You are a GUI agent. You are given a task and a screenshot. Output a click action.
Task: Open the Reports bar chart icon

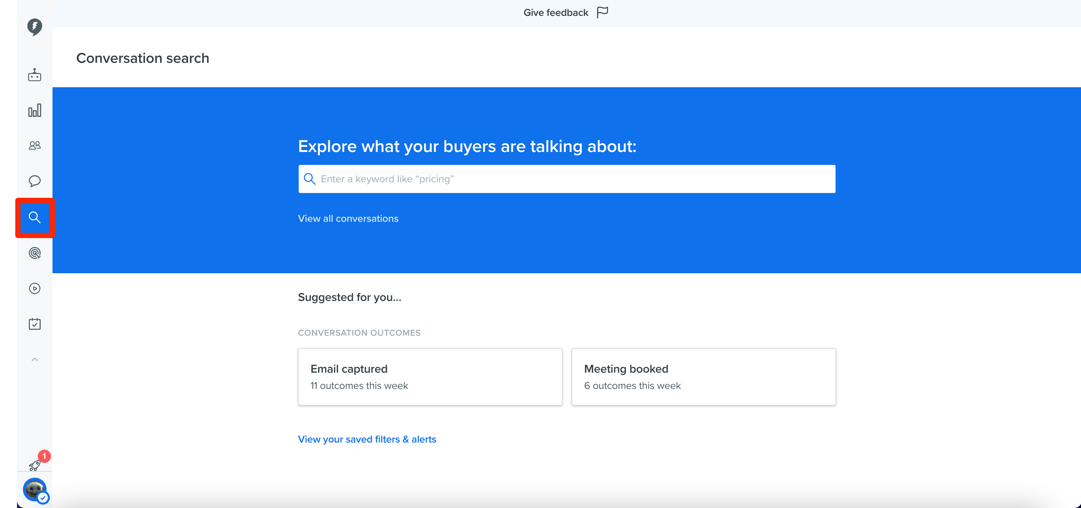(34, 111)
